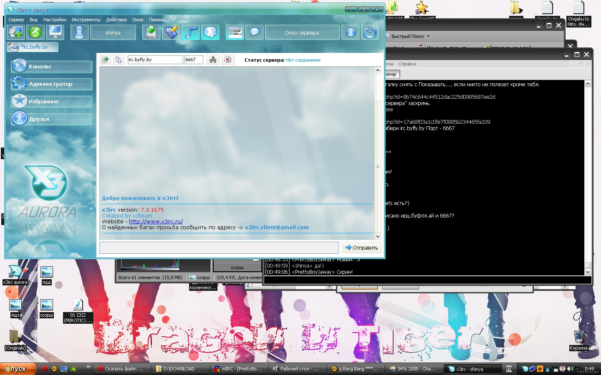Click the speech bubble with page icon
The image size is (601, 375).
(x=210, y=32)
